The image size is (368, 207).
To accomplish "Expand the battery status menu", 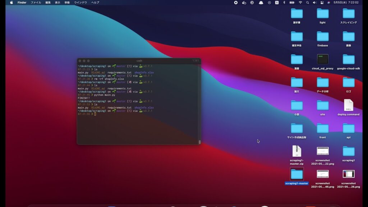I will 292,3.
